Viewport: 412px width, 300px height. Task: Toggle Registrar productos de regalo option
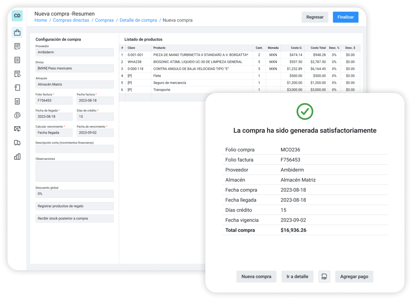pyautogui.click(x=75, y=206)
